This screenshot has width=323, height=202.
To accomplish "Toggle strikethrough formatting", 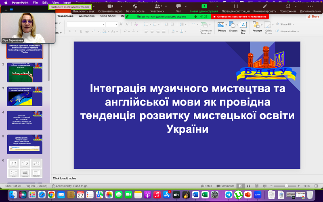I will pyautogui.click(x=87, y=32).
